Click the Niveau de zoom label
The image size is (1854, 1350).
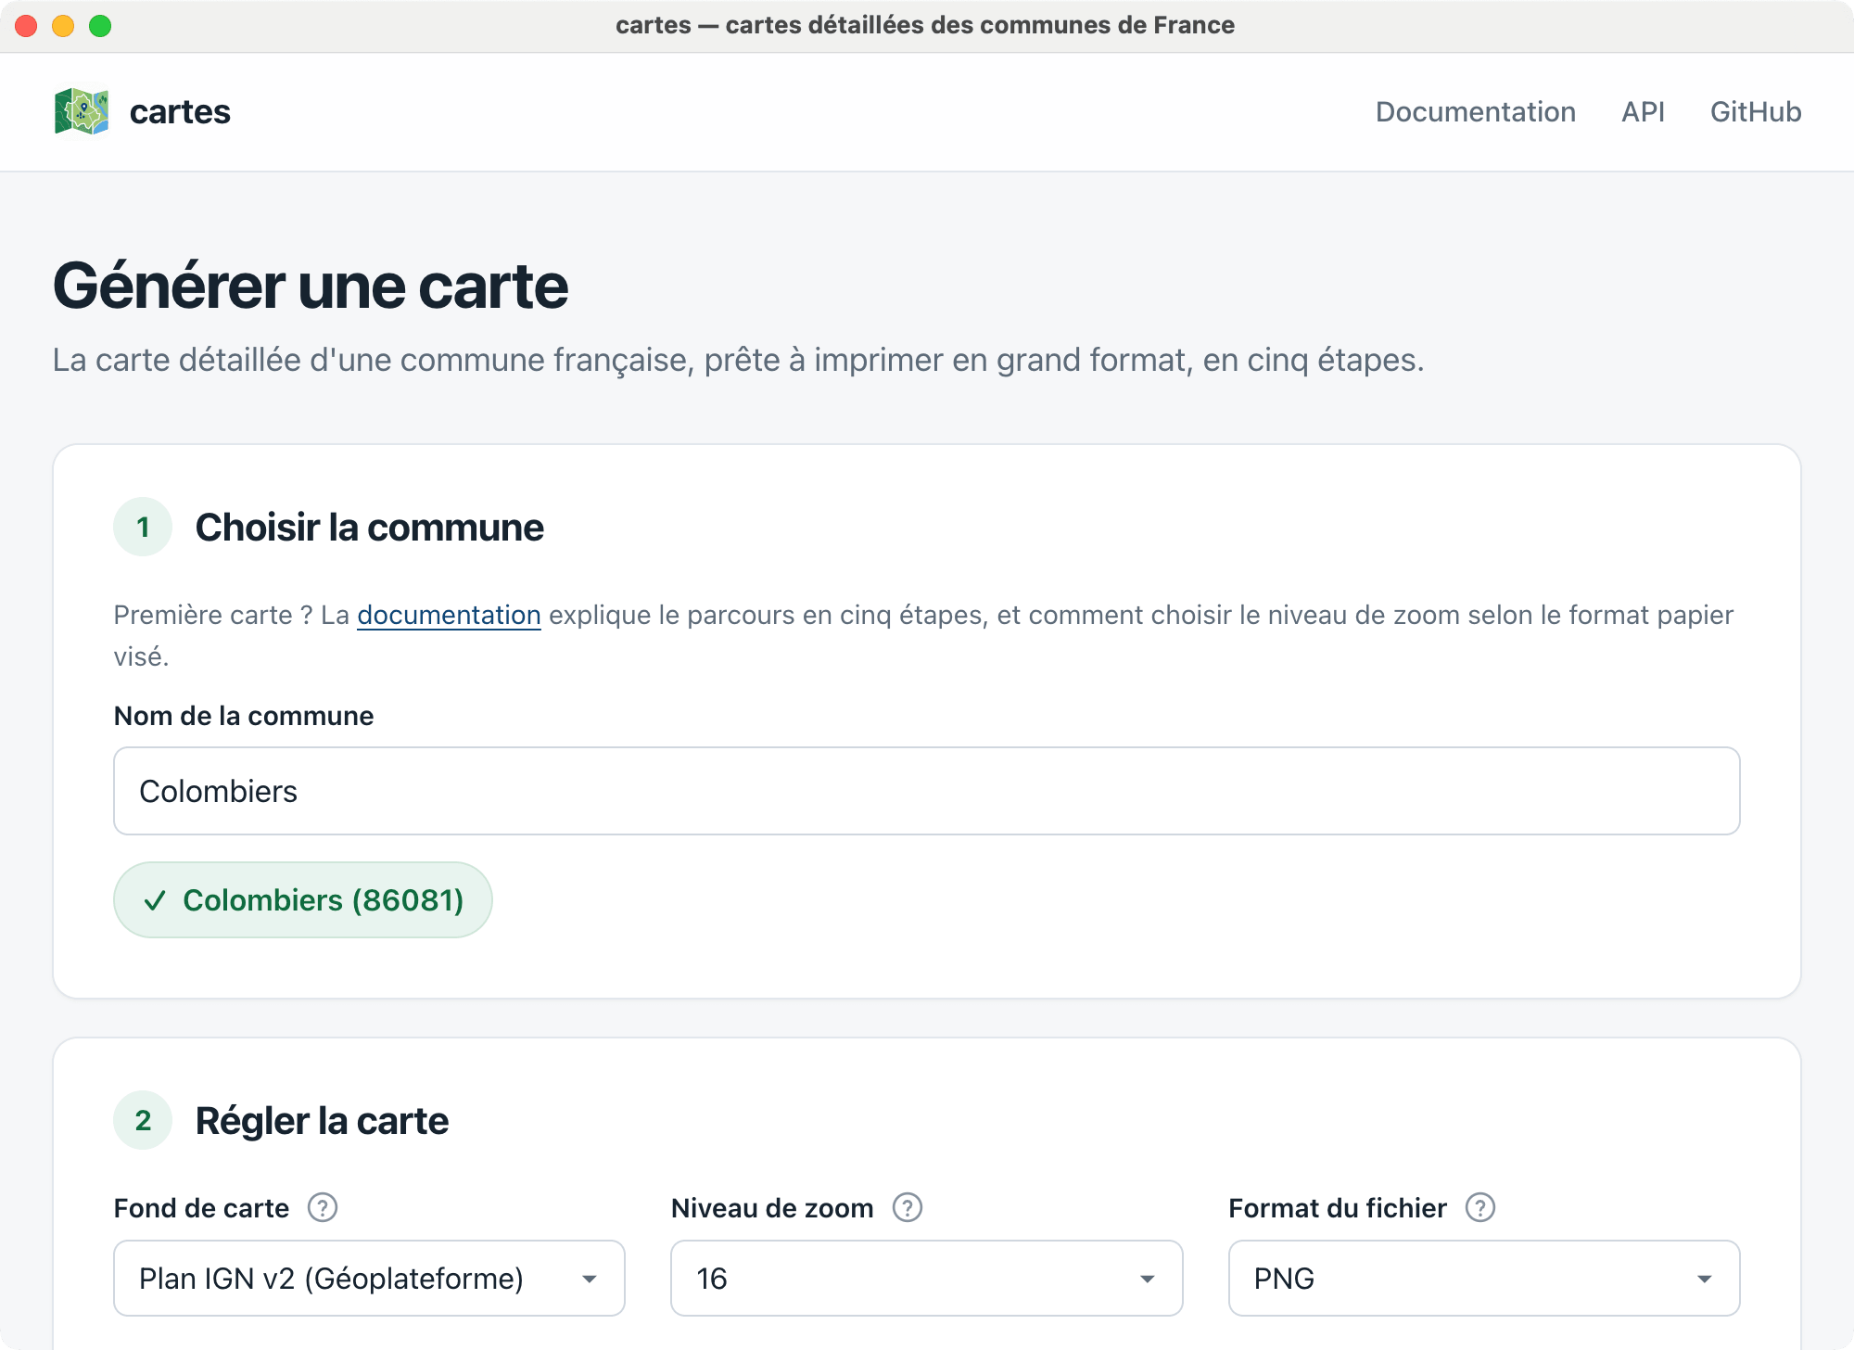[772, 1208]
